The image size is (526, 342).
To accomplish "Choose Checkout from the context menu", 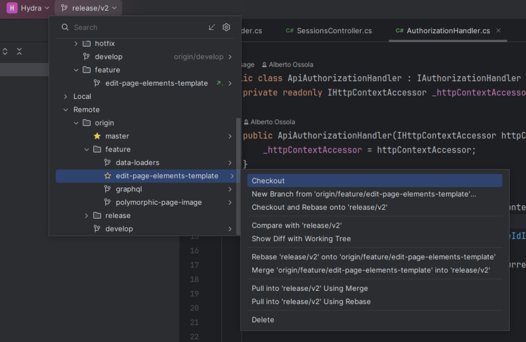I will click(x=268, y=181).
